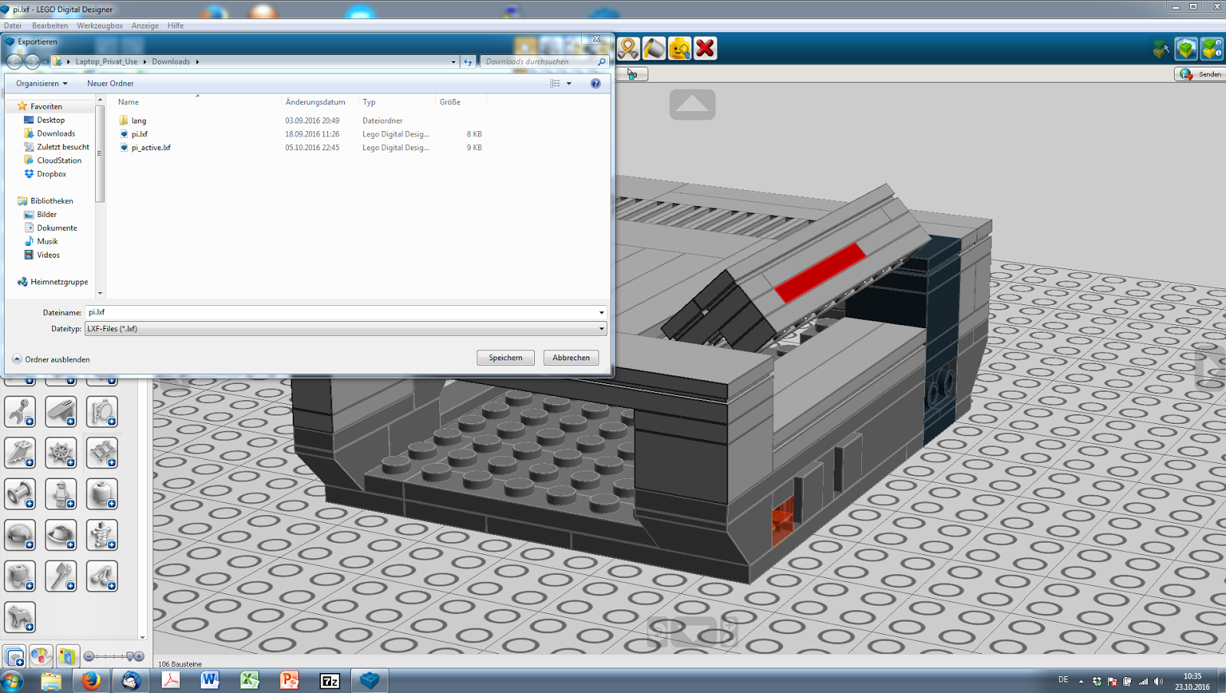Click Abbrechen to cancel the export
Viewport: 1226px width, 693px height.
tap(572, 358)
